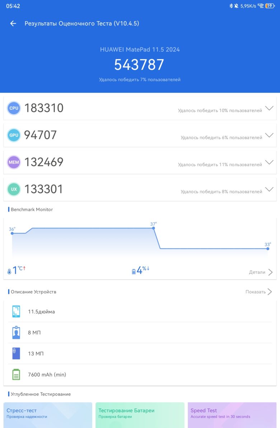Open the Тестирование Батареи card
The image size is (280, 428).
[x=140, y=415]
